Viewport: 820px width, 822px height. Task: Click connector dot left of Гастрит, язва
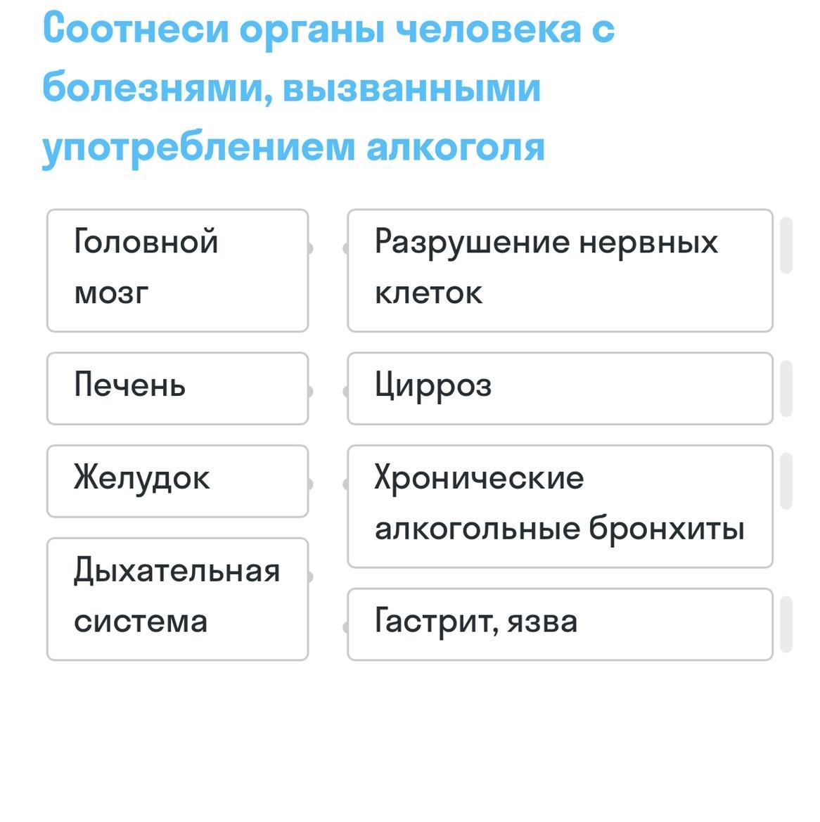tap(347, 627)
